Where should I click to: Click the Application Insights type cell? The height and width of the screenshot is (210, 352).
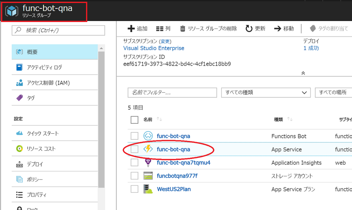point(296,163)
